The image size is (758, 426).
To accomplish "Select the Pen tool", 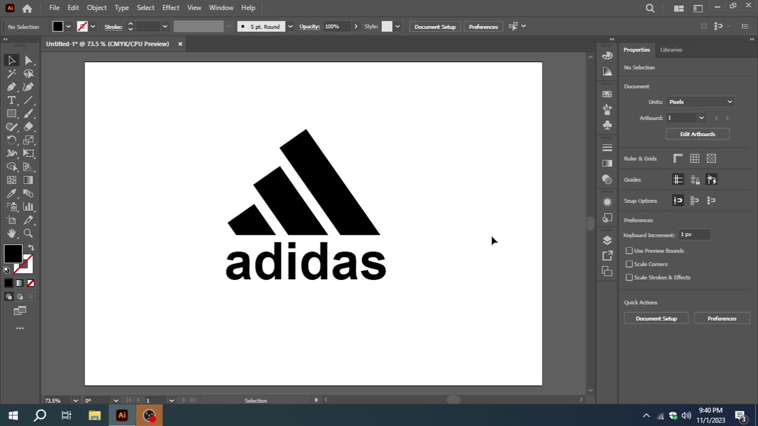I will [x=11, y=87].
